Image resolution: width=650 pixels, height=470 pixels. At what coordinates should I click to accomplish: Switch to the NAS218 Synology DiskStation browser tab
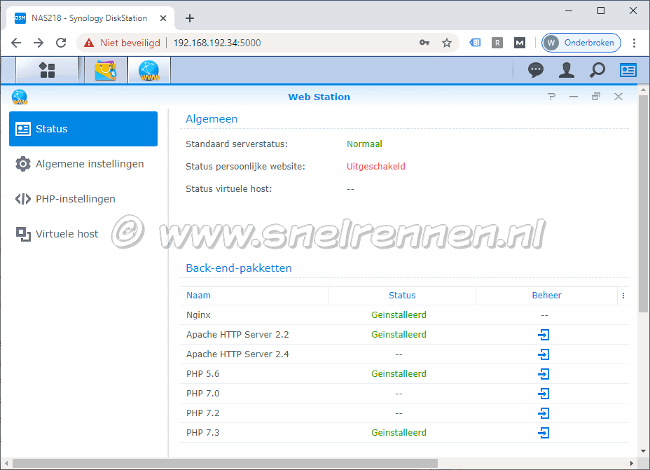coord(90,18)
